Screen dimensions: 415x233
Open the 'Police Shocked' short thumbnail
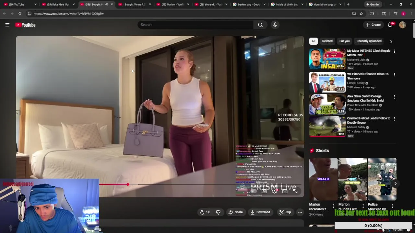382,179
